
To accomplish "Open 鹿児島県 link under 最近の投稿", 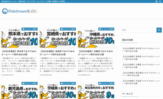I will [x=141, y=74].
